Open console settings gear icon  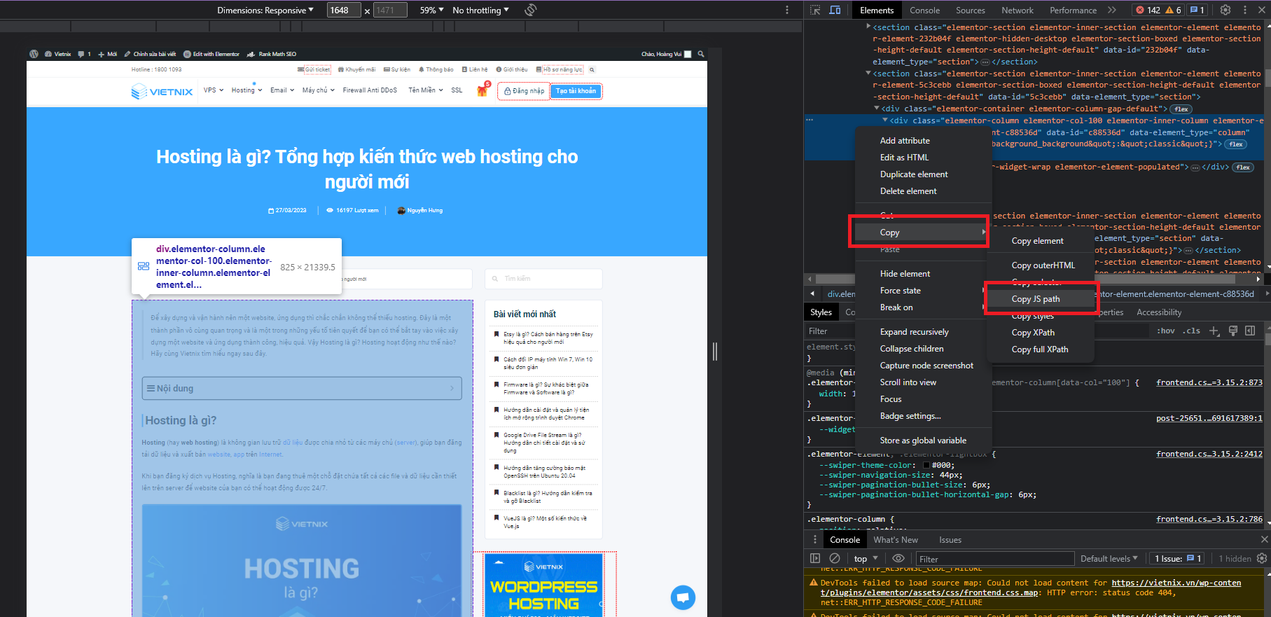(x=1262, y=558)
